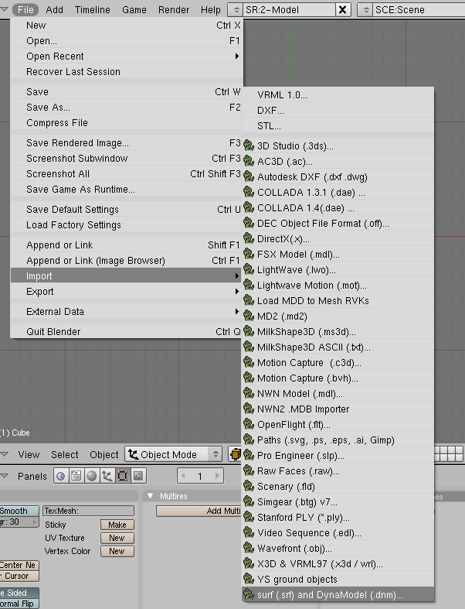Select Screenshot Subwindow
The image size is (465, 609).
[x=127, y=158]
